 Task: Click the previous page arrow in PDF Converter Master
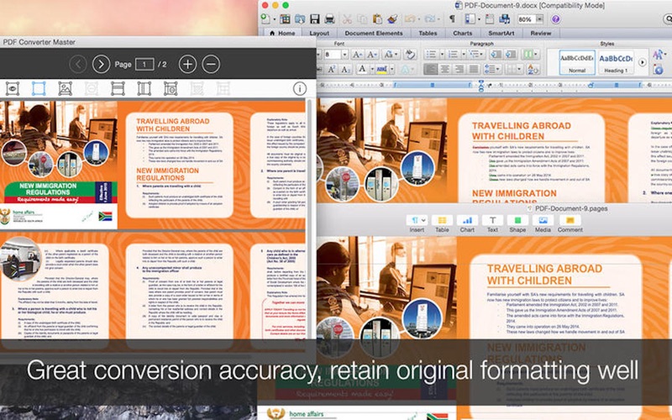click(x=77, y=65)
